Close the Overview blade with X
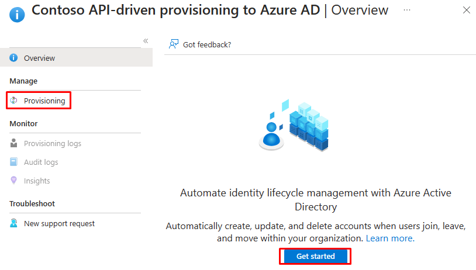The height and width of the screenshot is (270, 476). 467,10
